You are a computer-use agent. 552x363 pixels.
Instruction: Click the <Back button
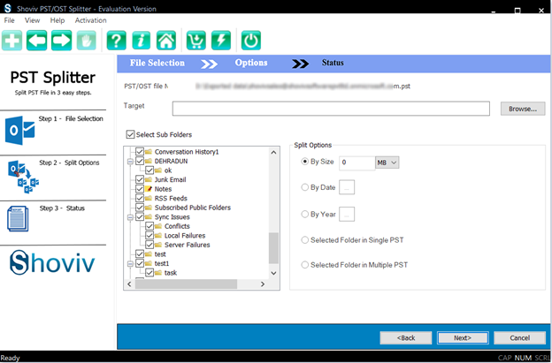click(406, 337)
